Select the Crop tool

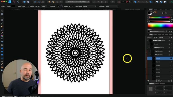pos(2,45)
